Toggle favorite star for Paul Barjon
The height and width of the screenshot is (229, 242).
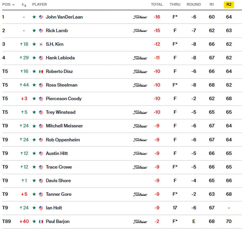(34, 221)
